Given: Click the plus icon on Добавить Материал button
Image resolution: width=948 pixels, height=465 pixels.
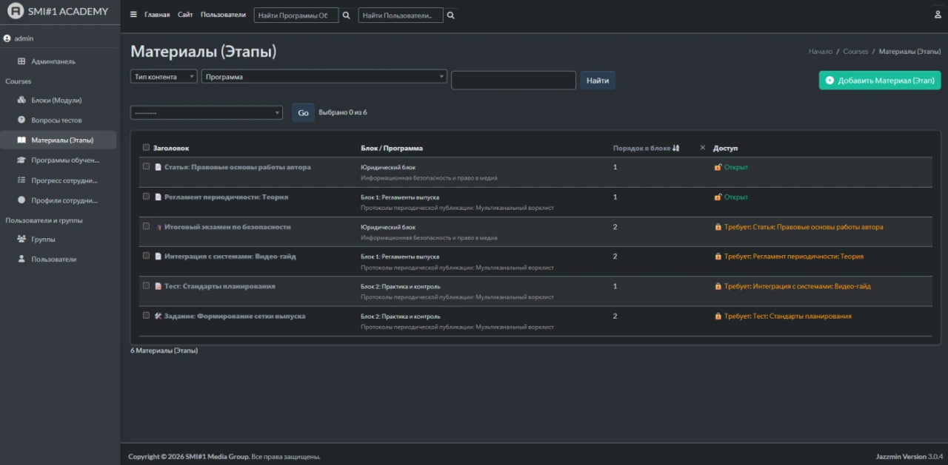Looking at the screenshot, I should click(829, 81).
